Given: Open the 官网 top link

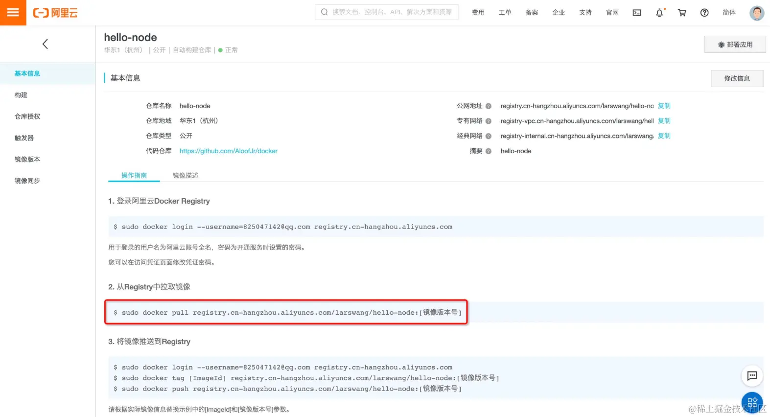Looking at the screenshot, I should pos(612,13).
